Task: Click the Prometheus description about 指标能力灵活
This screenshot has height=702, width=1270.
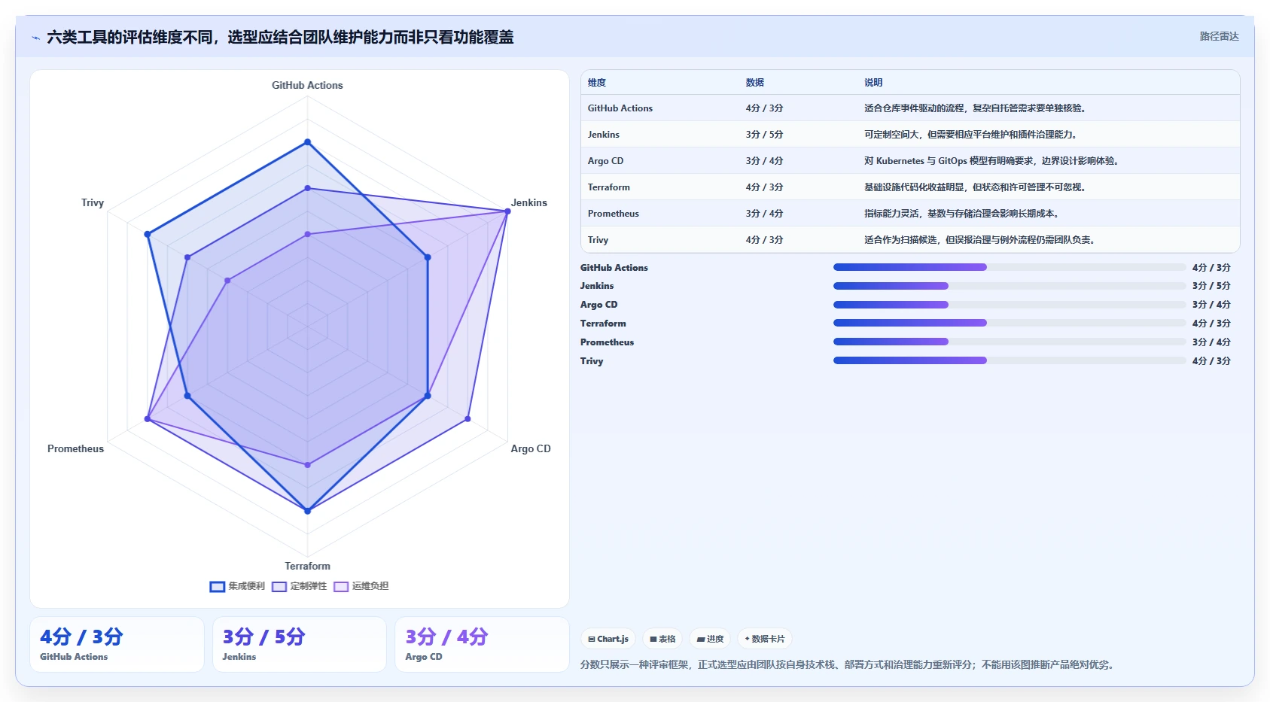Action: pos(962,214)
